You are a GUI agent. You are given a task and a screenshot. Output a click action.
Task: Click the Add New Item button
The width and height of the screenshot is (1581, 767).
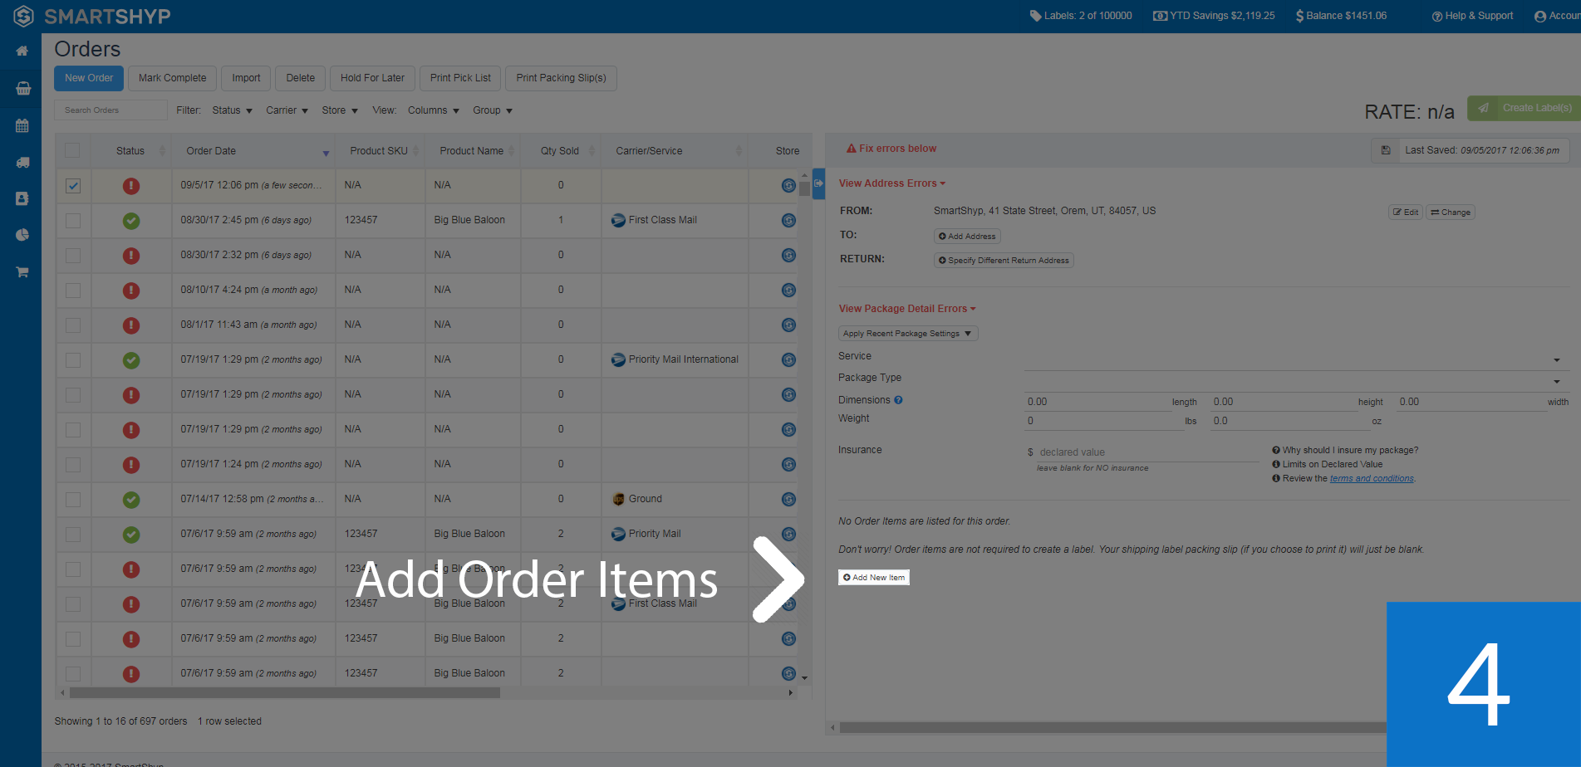(x=874, y=577)
